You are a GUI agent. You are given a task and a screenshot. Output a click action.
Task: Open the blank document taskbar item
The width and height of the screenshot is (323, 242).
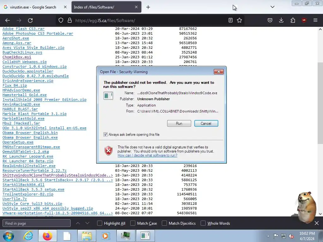67,236
